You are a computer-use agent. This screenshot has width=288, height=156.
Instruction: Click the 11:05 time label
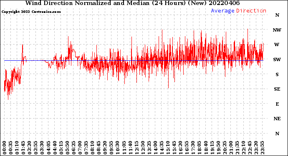coord(124,148)
